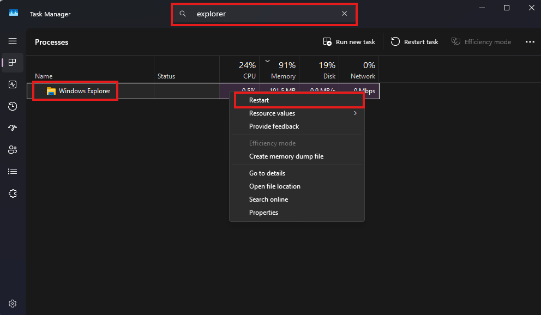The height and width of the screenshot is (315, 541).
Task: Open the Performance sidebar icon
Action: click(x=13, y=84)
